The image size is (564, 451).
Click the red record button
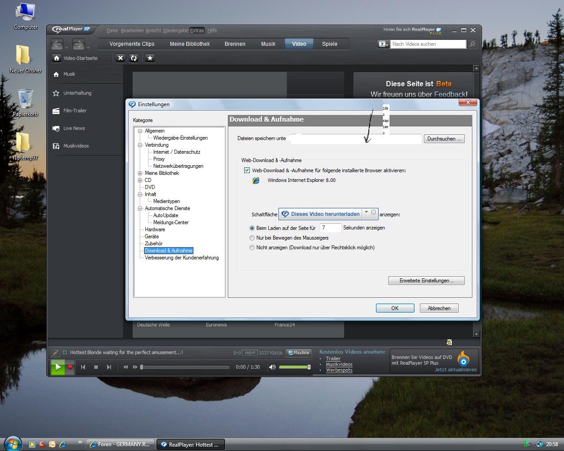click(70, 367)
